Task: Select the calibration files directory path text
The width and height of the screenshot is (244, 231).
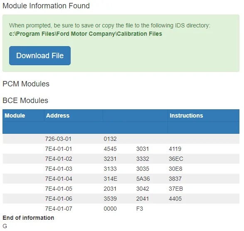Action: (86, 34)
